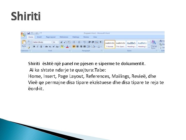The image size is (186, 140).
Task: Toggle Bold formatting
Action: (34, 47)
